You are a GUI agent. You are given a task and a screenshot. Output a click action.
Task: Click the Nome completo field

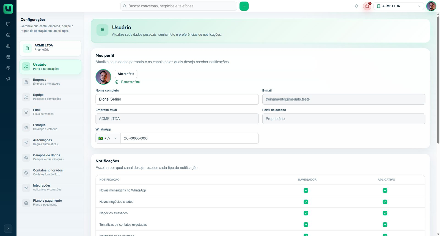click(x=177, y=99)
